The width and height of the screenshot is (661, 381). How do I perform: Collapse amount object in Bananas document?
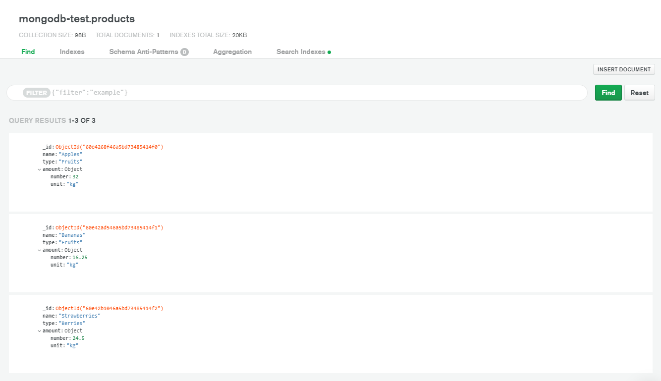coord(39,250)
